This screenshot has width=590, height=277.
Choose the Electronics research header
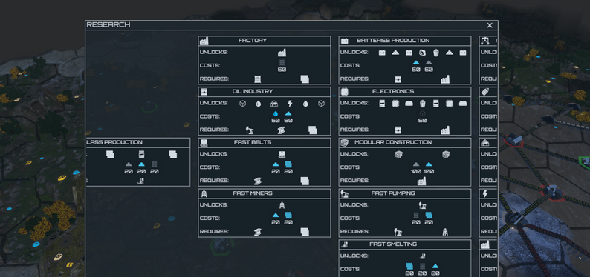[x=393, y=91]
